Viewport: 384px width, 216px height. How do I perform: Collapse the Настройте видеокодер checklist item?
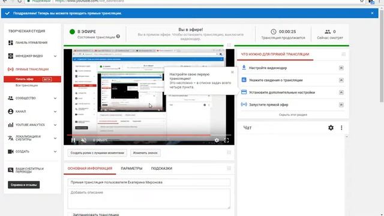(341, 68)
